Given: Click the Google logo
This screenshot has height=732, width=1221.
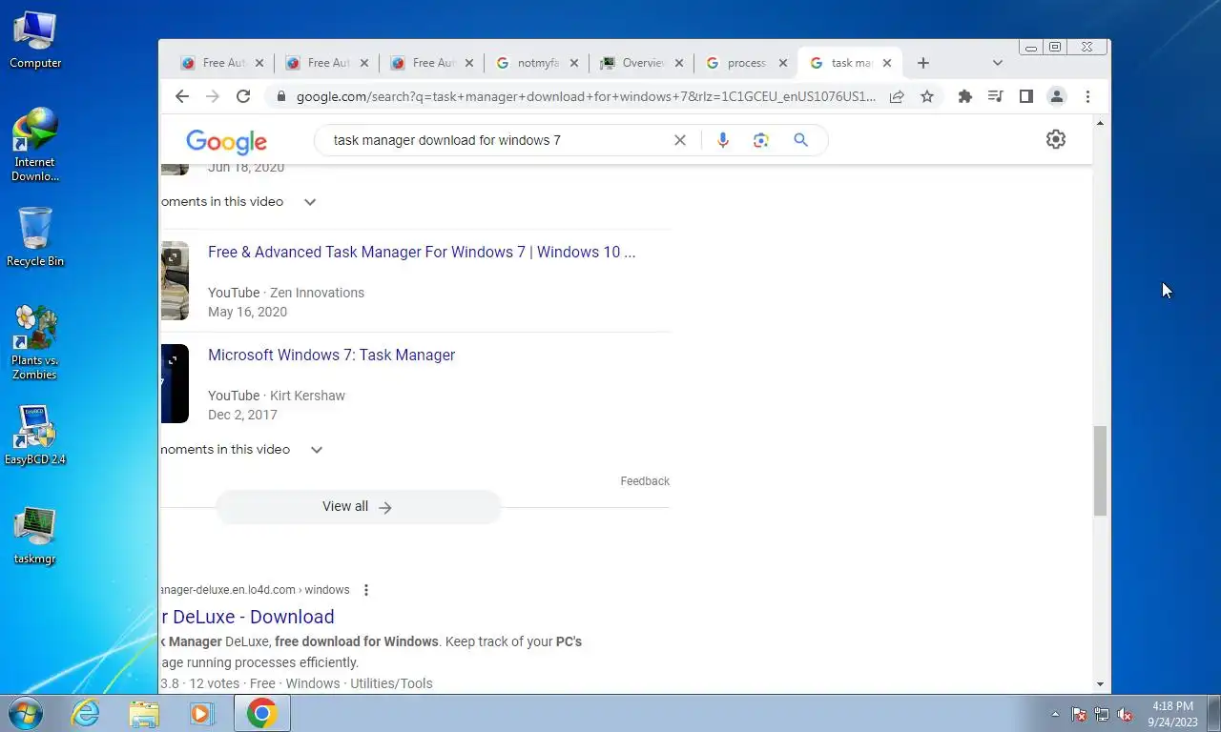Looking at the screenshot, I should (x=226, y=141).
